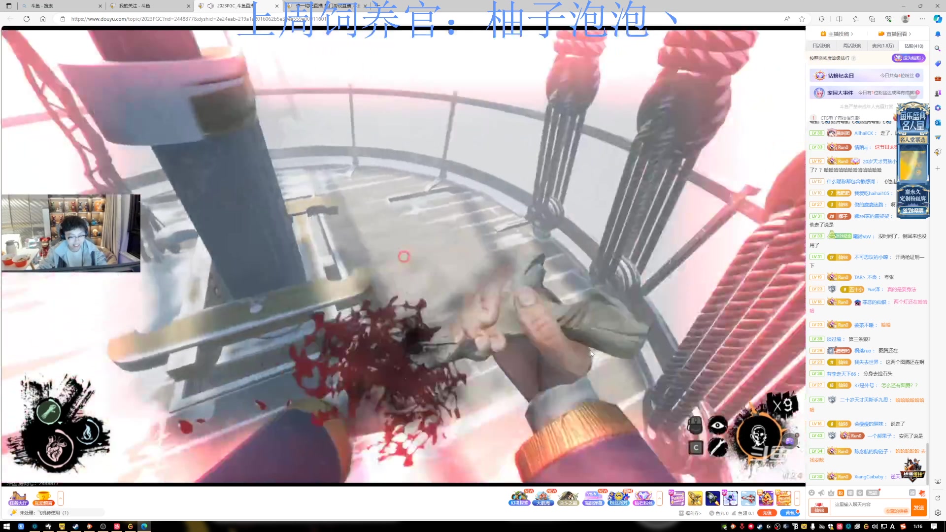Image resolution: width=946 pixels, height=532 pixels.
Task: Open the sidebar search magnifier
Action: pyautogui.click(x=938, y=49)
